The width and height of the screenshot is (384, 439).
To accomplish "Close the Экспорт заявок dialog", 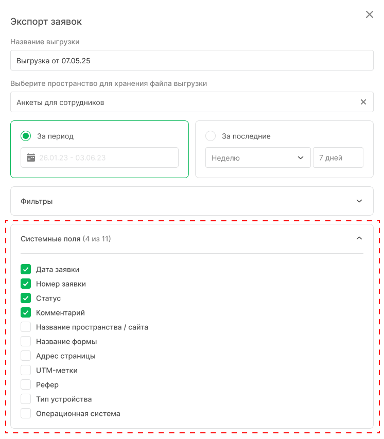I will point(370,14).
